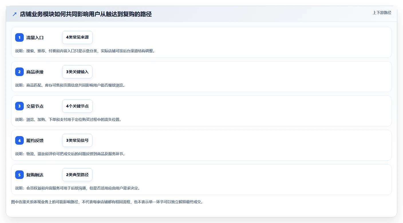Click the step 4 number badge

(x=19, y=140)
